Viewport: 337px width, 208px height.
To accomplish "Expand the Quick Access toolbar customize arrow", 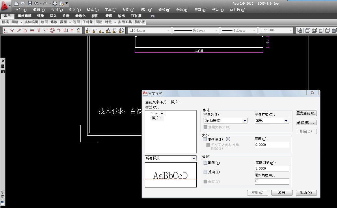I will (x=67, y=3).
